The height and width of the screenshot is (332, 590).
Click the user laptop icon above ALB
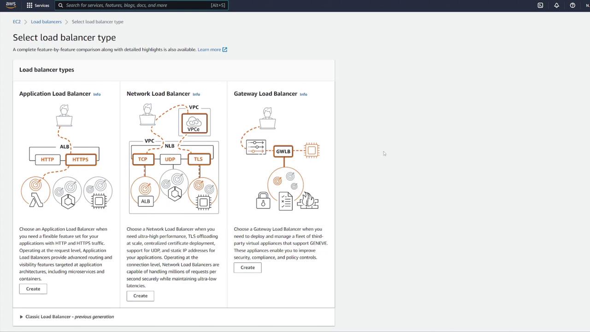click(x=64, y=115)
